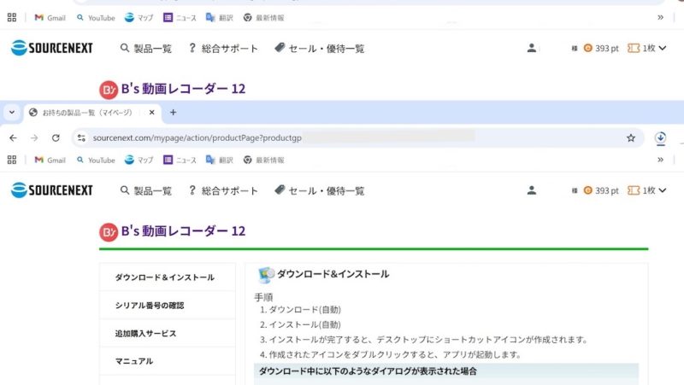View site information icon in address bar
This screenshot has height=385, width=684.
(81, 137)
